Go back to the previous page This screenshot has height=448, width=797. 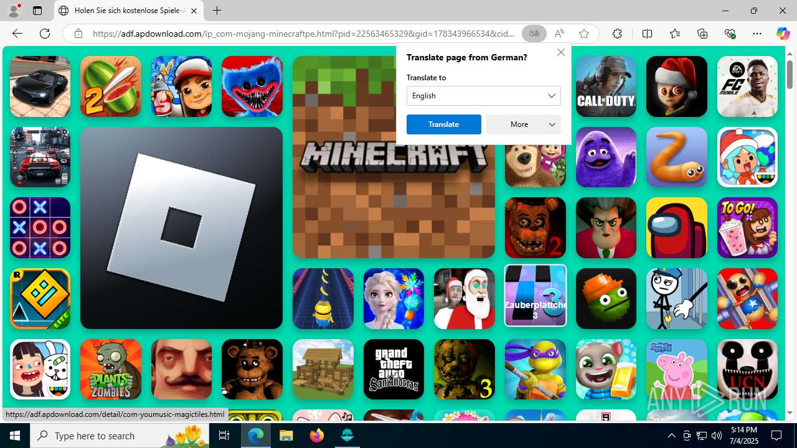pos(17,34)
